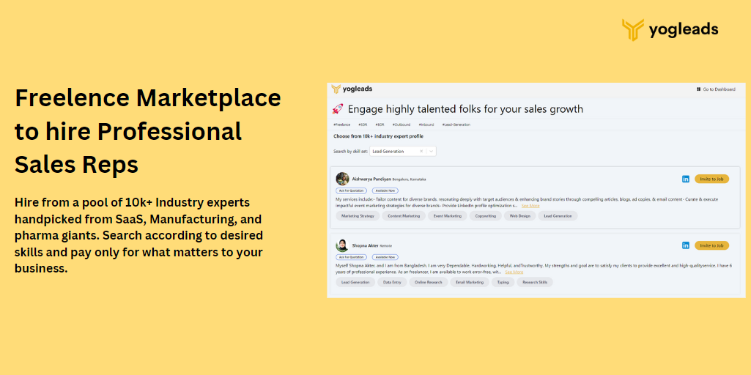Select the #Freelance hashtag

point(341,125)
